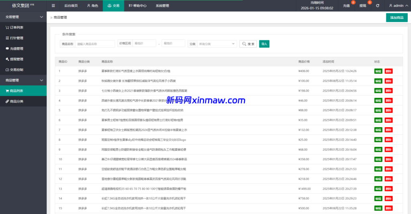
Task: Click the refresh icon in top bar
Action: pos(377,6)
